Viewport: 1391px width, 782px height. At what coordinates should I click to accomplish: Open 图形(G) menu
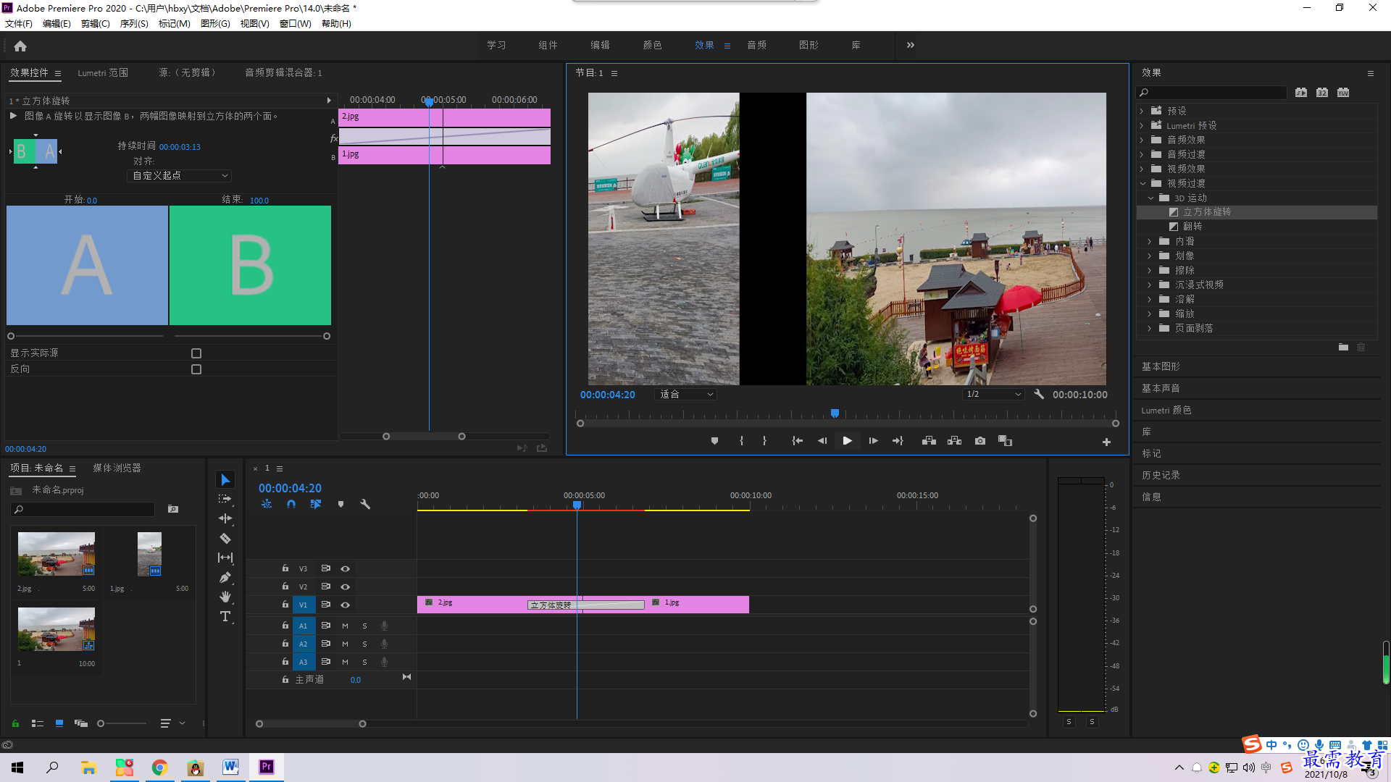[x=215, y=24]
